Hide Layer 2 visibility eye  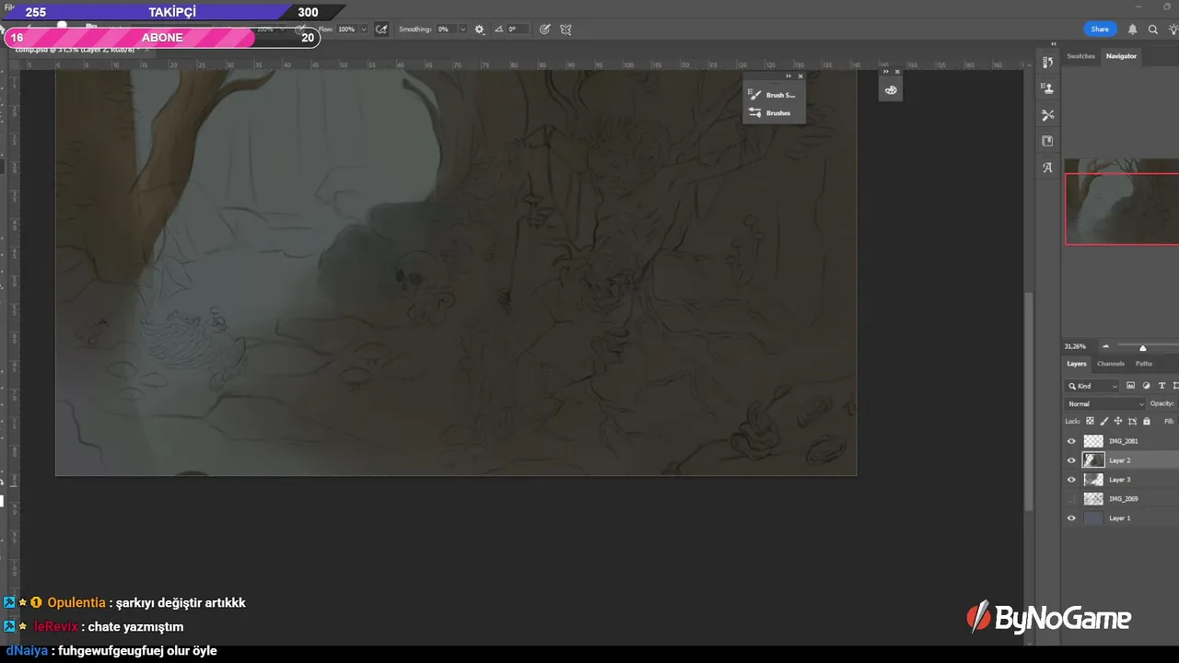click(x=1071, y=460)
